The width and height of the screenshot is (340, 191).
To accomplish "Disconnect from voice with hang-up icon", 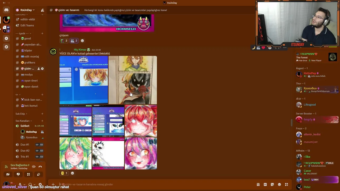I will [40, 167].
